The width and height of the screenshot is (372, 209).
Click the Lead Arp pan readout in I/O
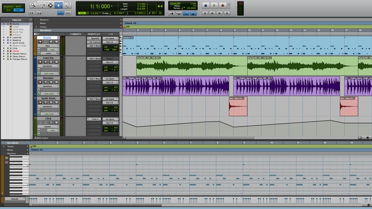111,70
